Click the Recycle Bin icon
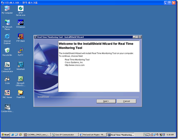 click(7, 52)
